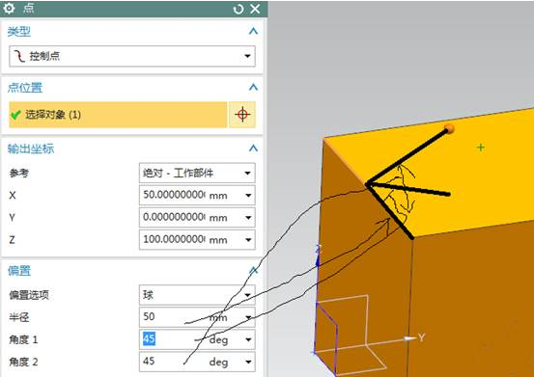The image size is (534, 377).
Task: Select the orange point on the top face
Action: click(x=449, y=129)
